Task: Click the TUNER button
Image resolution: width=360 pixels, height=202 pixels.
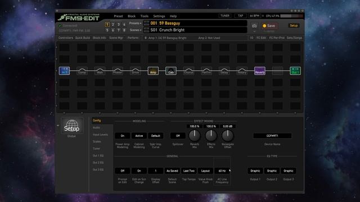Action: click(225, 16)
